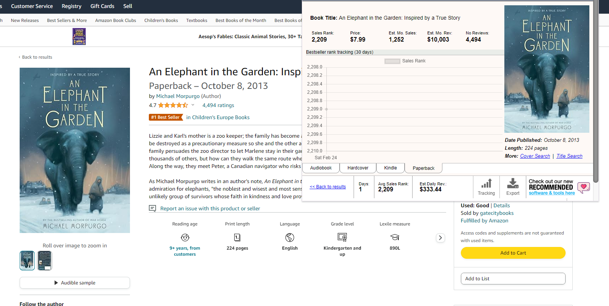This screenshot has width=609, height=306.
Task: Play the Audible sample
Action: 75,283
